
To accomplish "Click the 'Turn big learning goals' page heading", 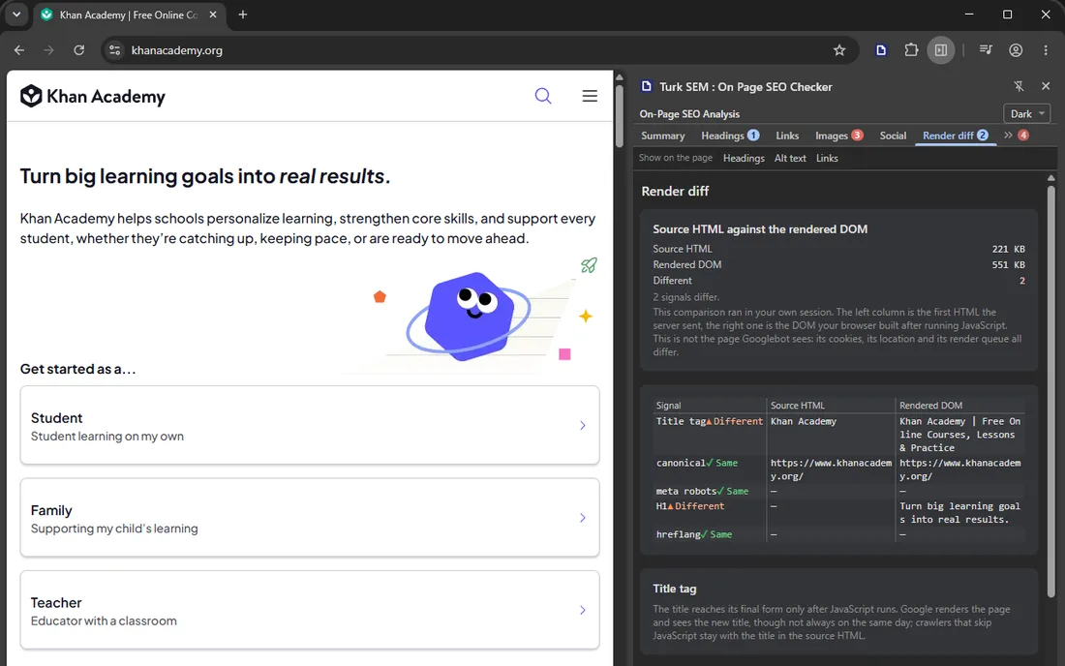I will pos(205,176).
